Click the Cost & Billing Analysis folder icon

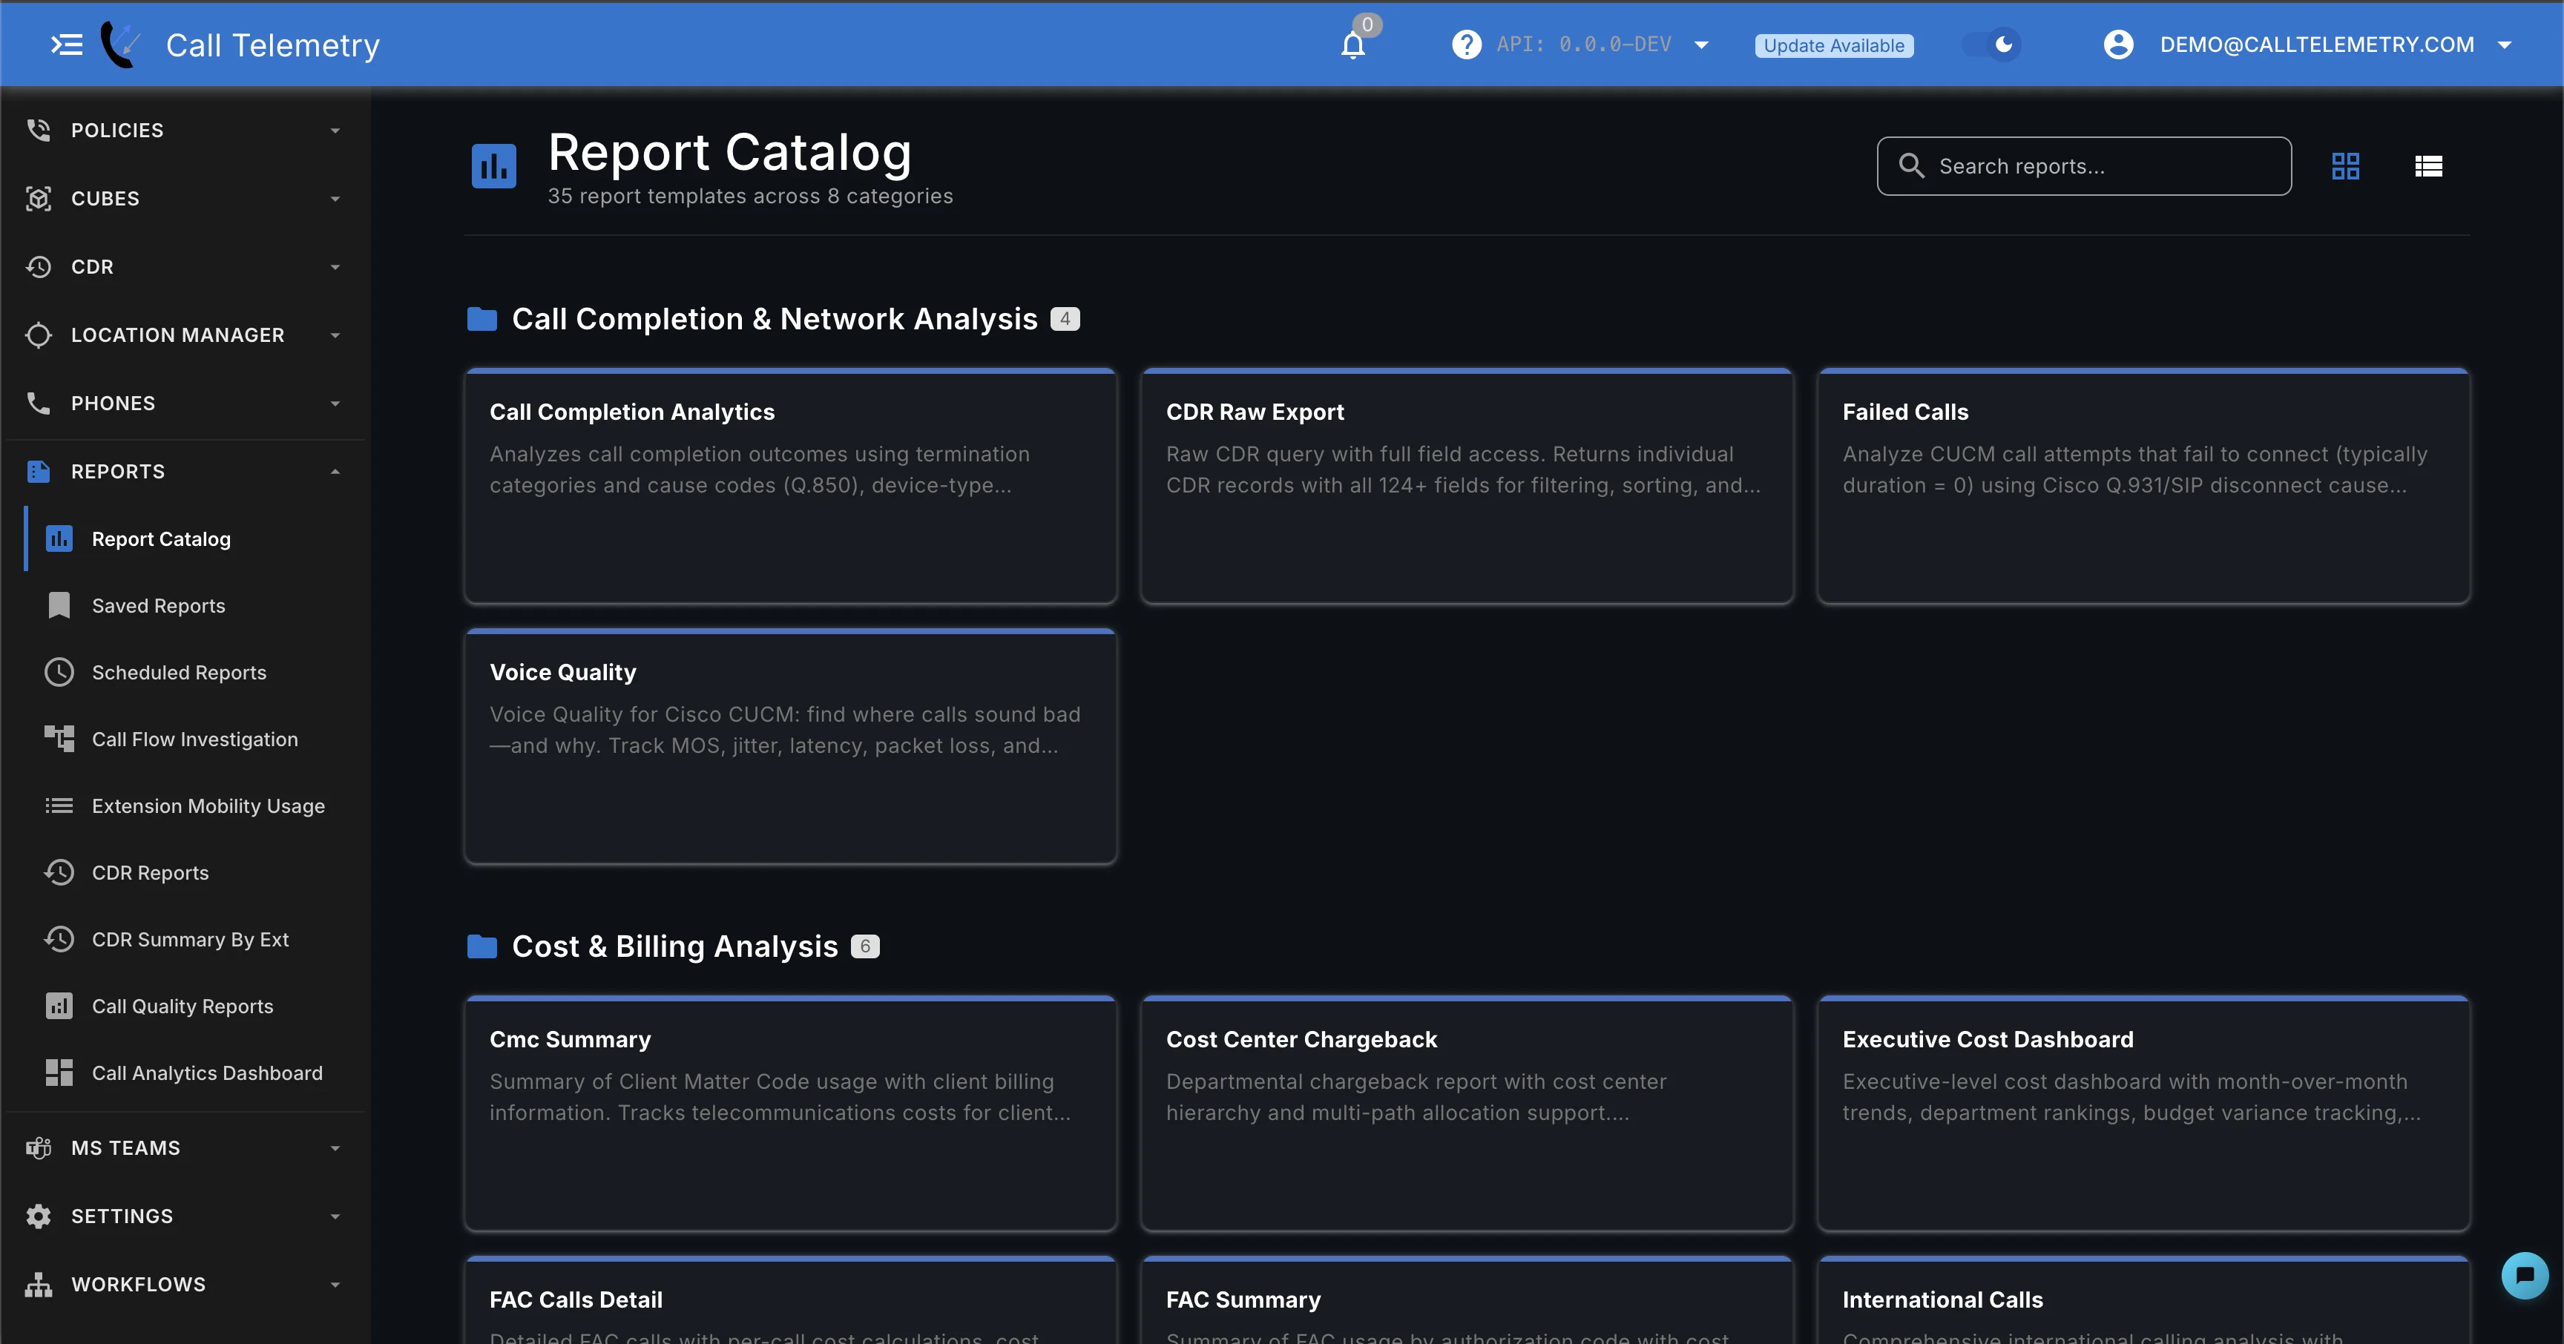(481, 946)
